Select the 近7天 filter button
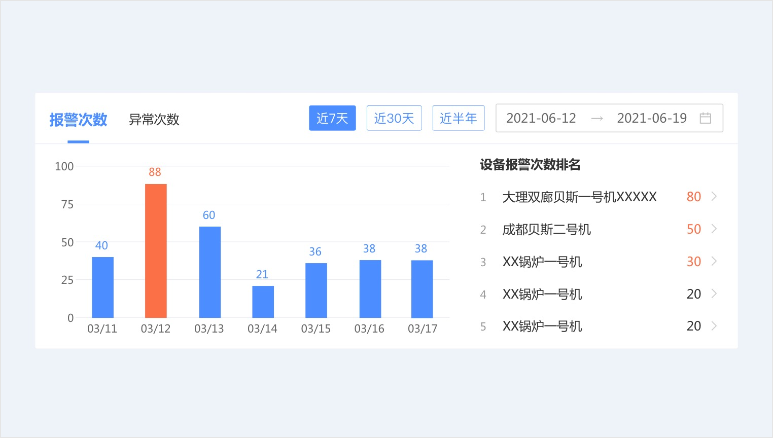Viewport: 773px width, 438px height. point(332,118)
